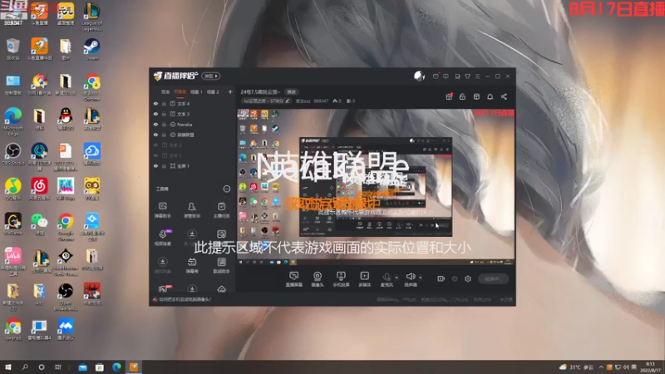Open the 弹幕秀 tool
This screenshot has width=665, height=374.
pyautogui.click(x=192, y=265)
